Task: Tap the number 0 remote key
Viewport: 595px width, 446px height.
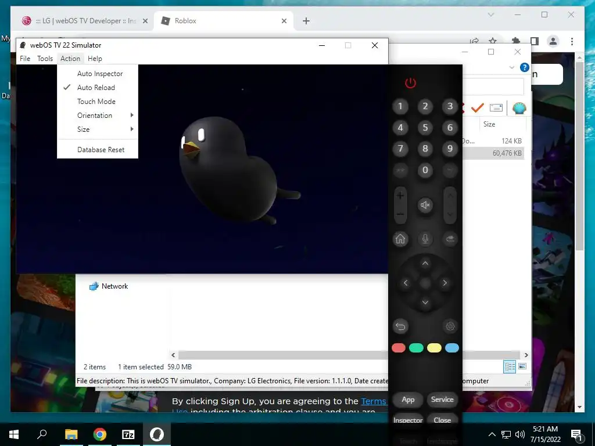Action: tap(425, 170)
